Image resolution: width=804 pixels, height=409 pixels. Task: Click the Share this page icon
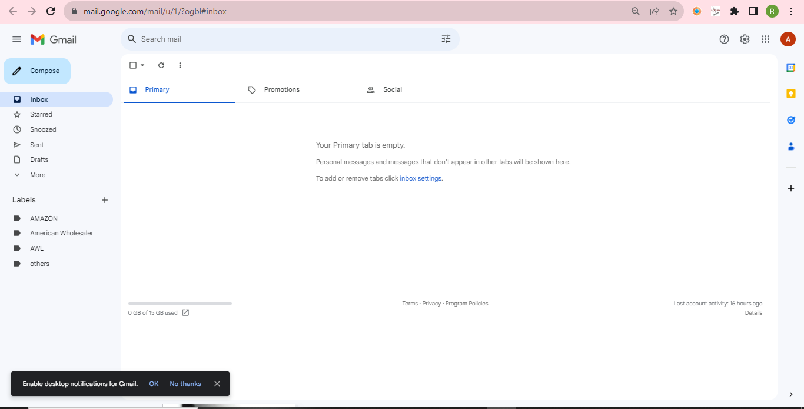click(x=655, y=11)
